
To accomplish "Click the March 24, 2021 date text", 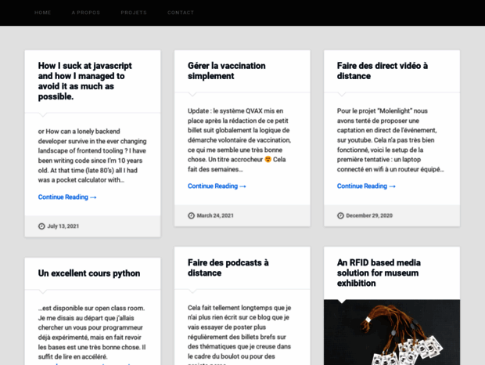I will pos(215,215).
